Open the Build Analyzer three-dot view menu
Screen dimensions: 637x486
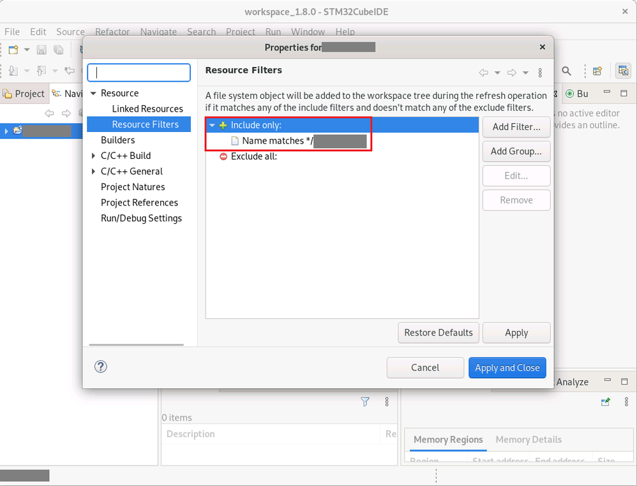(x=626, y=402)
